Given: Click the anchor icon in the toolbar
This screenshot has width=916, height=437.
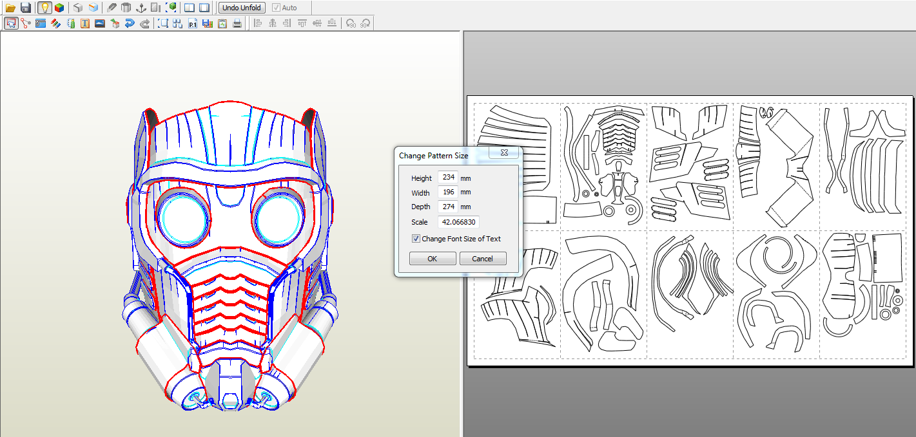Looking at the screenshot, I should (141, 8).
